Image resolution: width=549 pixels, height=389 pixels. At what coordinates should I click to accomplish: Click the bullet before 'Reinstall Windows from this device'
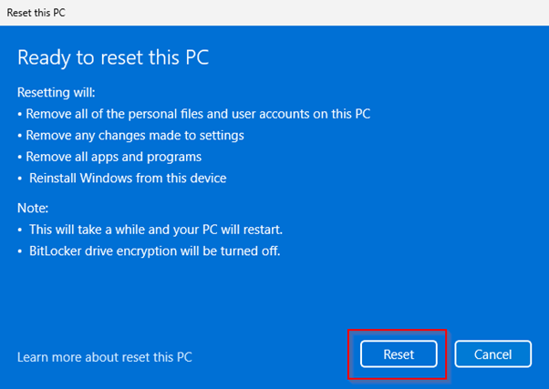click(20, 177)
